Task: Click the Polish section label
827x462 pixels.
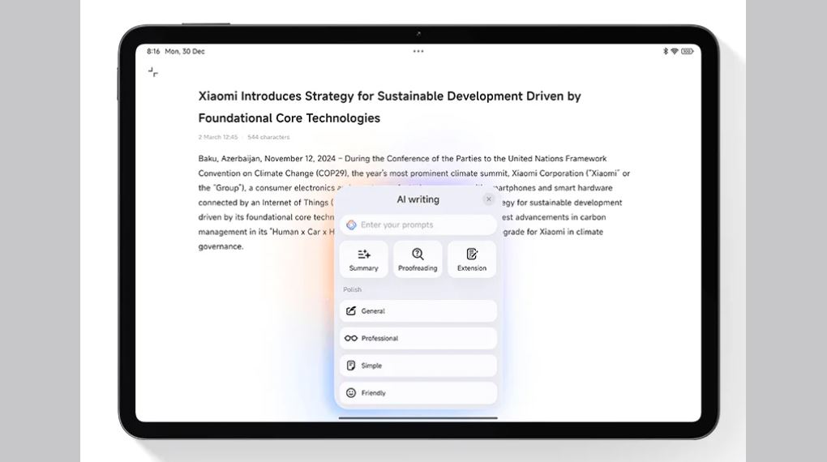Action: tap(353, 289)
